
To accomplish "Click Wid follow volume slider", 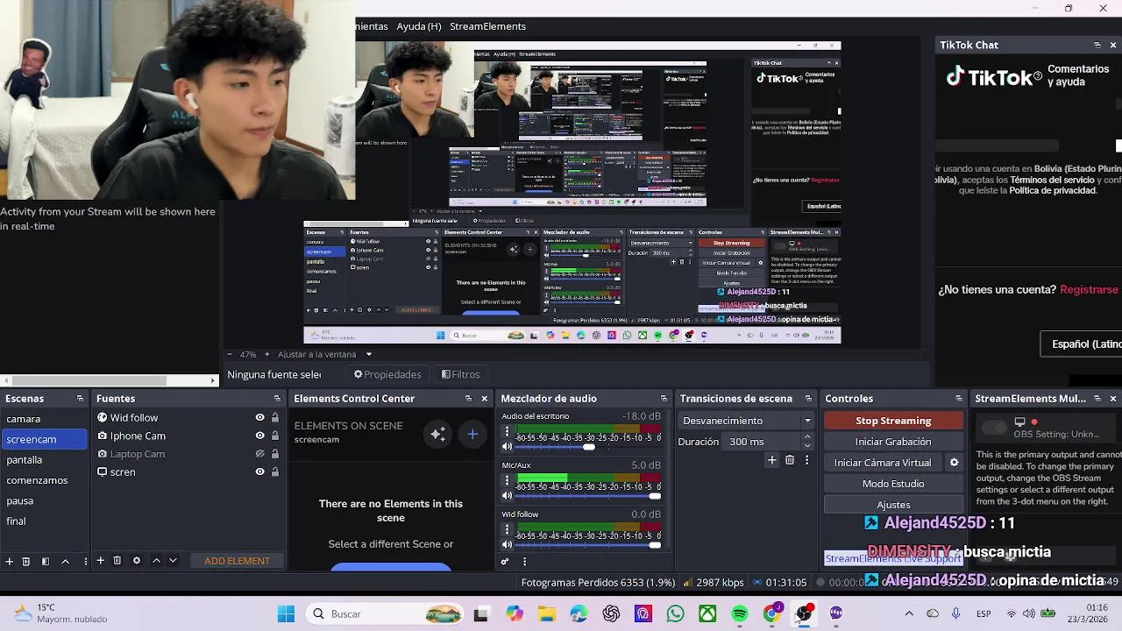I will pyautogui.click(x=588, y=545).
